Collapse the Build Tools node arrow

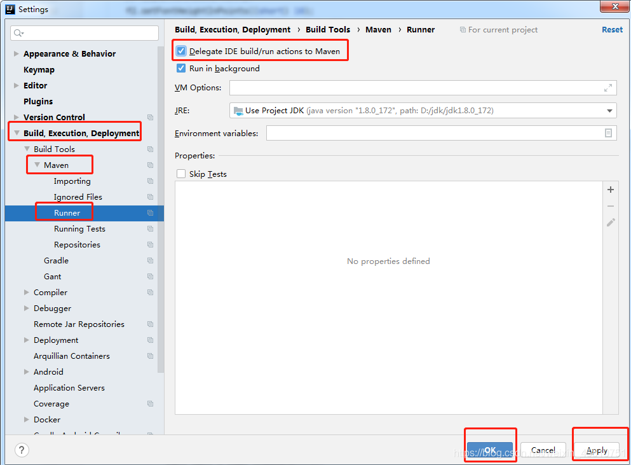[27, 149]
